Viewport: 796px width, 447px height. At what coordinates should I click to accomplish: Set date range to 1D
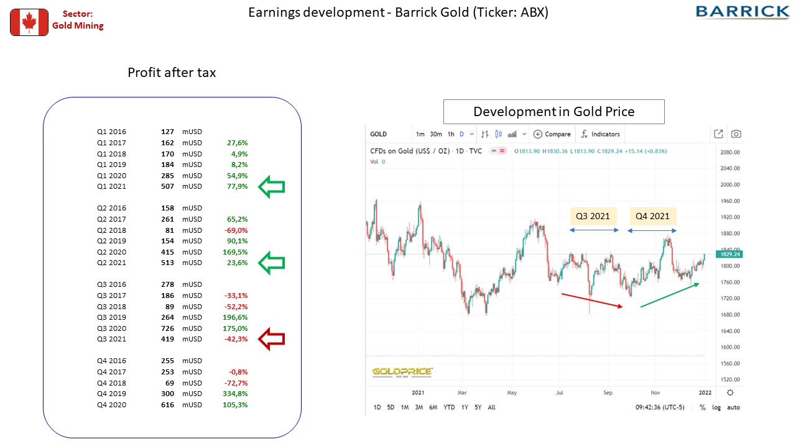tap(377, 407)
